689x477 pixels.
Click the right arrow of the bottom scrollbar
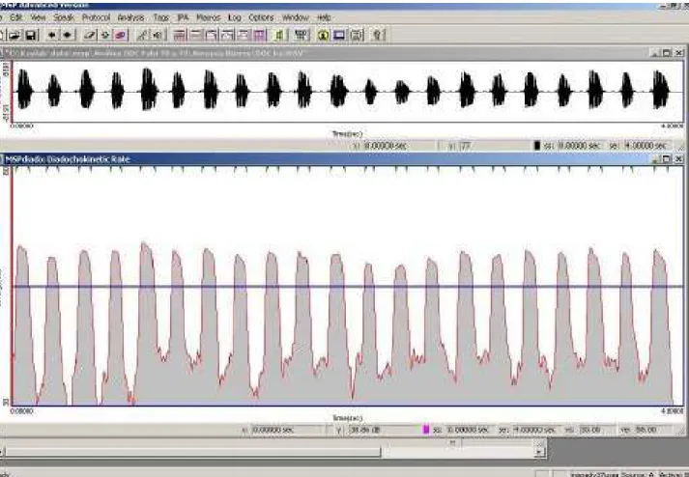point(540,452)
